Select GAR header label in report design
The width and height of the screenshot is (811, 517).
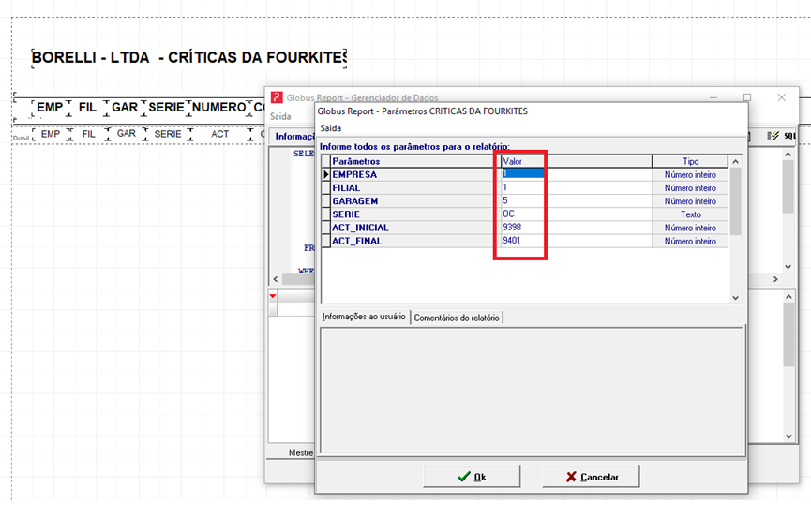click(x=125, y=107)
